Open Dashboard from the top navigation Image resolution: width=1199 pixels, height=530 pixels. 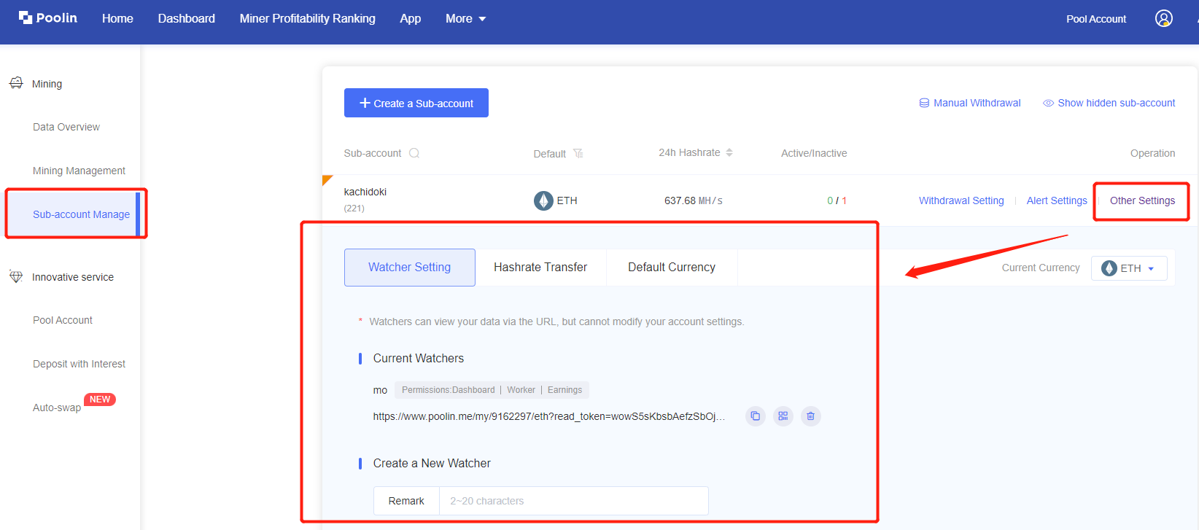click(187, 18)
